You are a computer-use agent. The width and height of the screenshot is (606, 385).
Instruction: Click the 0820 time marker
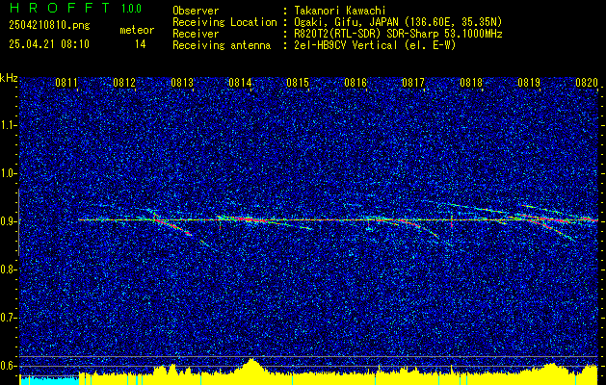point(587,83)
